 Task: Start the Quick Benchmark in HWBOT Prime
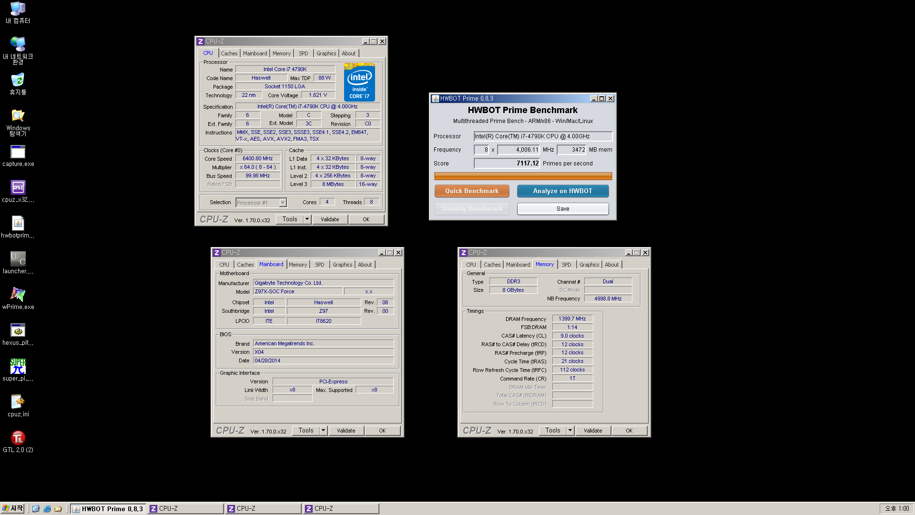click(x=472, y=191)
